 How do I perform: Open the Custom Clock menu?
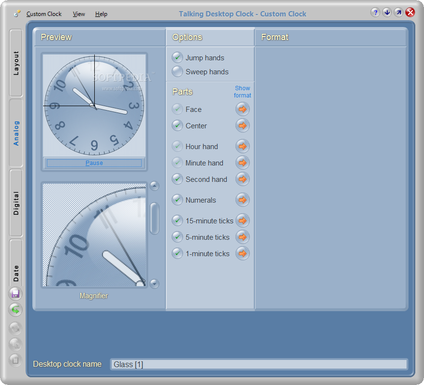click(44, 14)
